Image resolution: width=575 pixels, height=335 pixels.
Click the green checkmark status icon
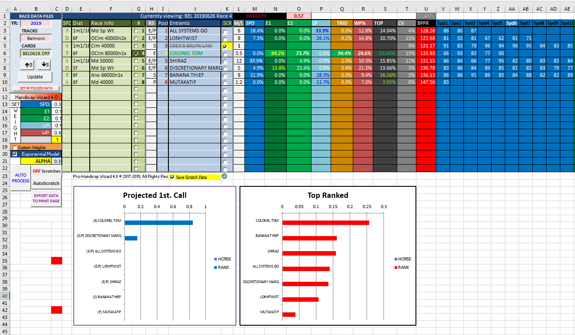coord(224,177)
